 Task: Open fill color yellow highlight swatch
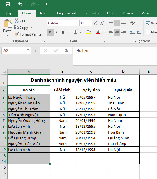pos(88,32)
